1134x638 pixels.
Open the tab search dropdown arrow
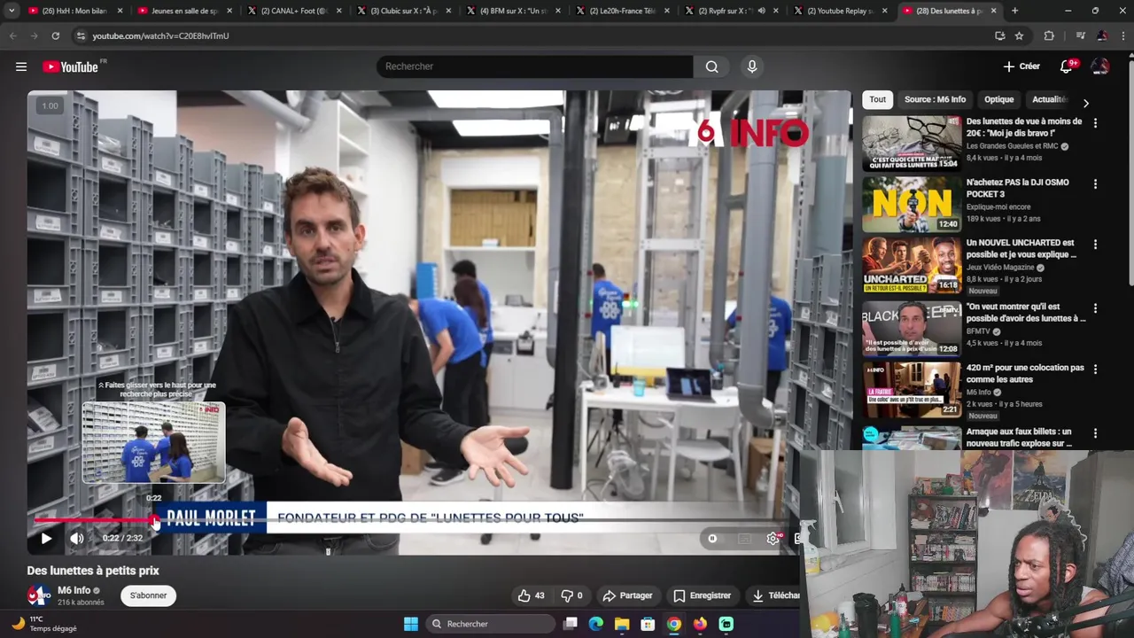[12, 11]
